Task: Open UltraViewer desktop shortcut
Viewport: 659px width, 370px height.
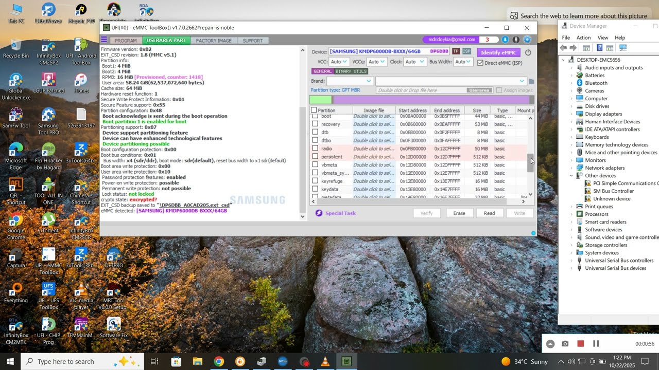Action: point(48,13)
